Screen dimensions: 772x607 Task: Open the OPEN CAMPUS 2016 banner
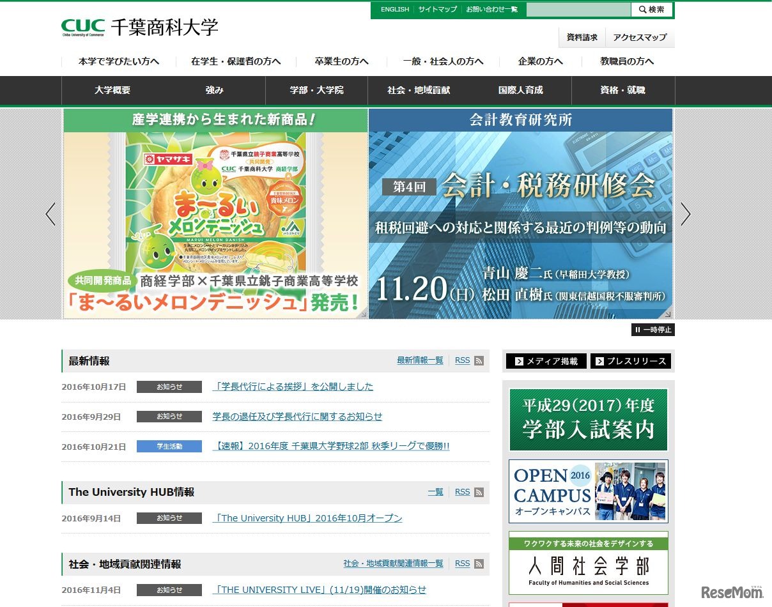[x=589, y=491]
